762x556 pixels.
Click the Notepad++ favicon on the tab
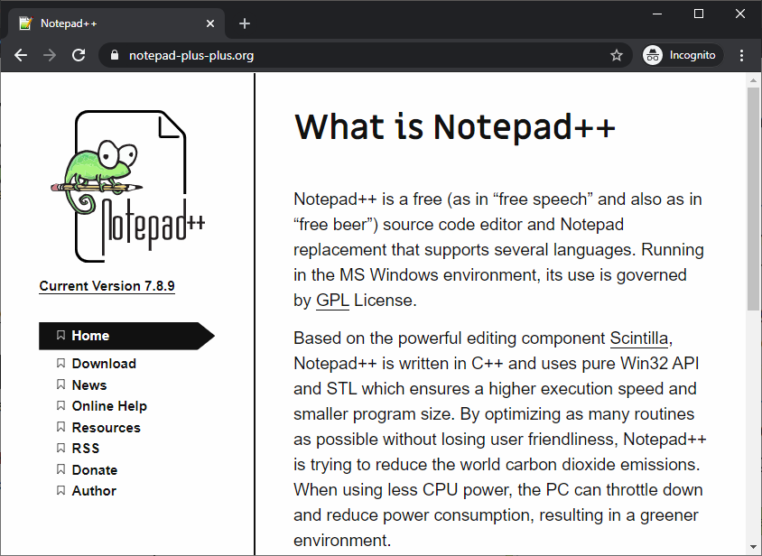(x=25, y=23)
